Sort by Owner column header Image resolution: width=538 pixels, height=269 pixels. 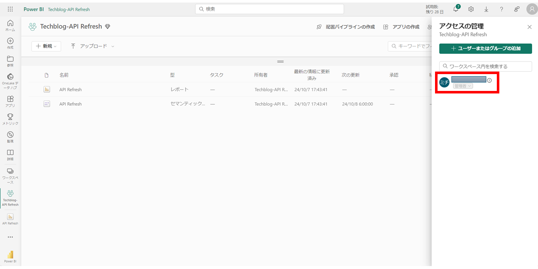(x=261, y=75)
